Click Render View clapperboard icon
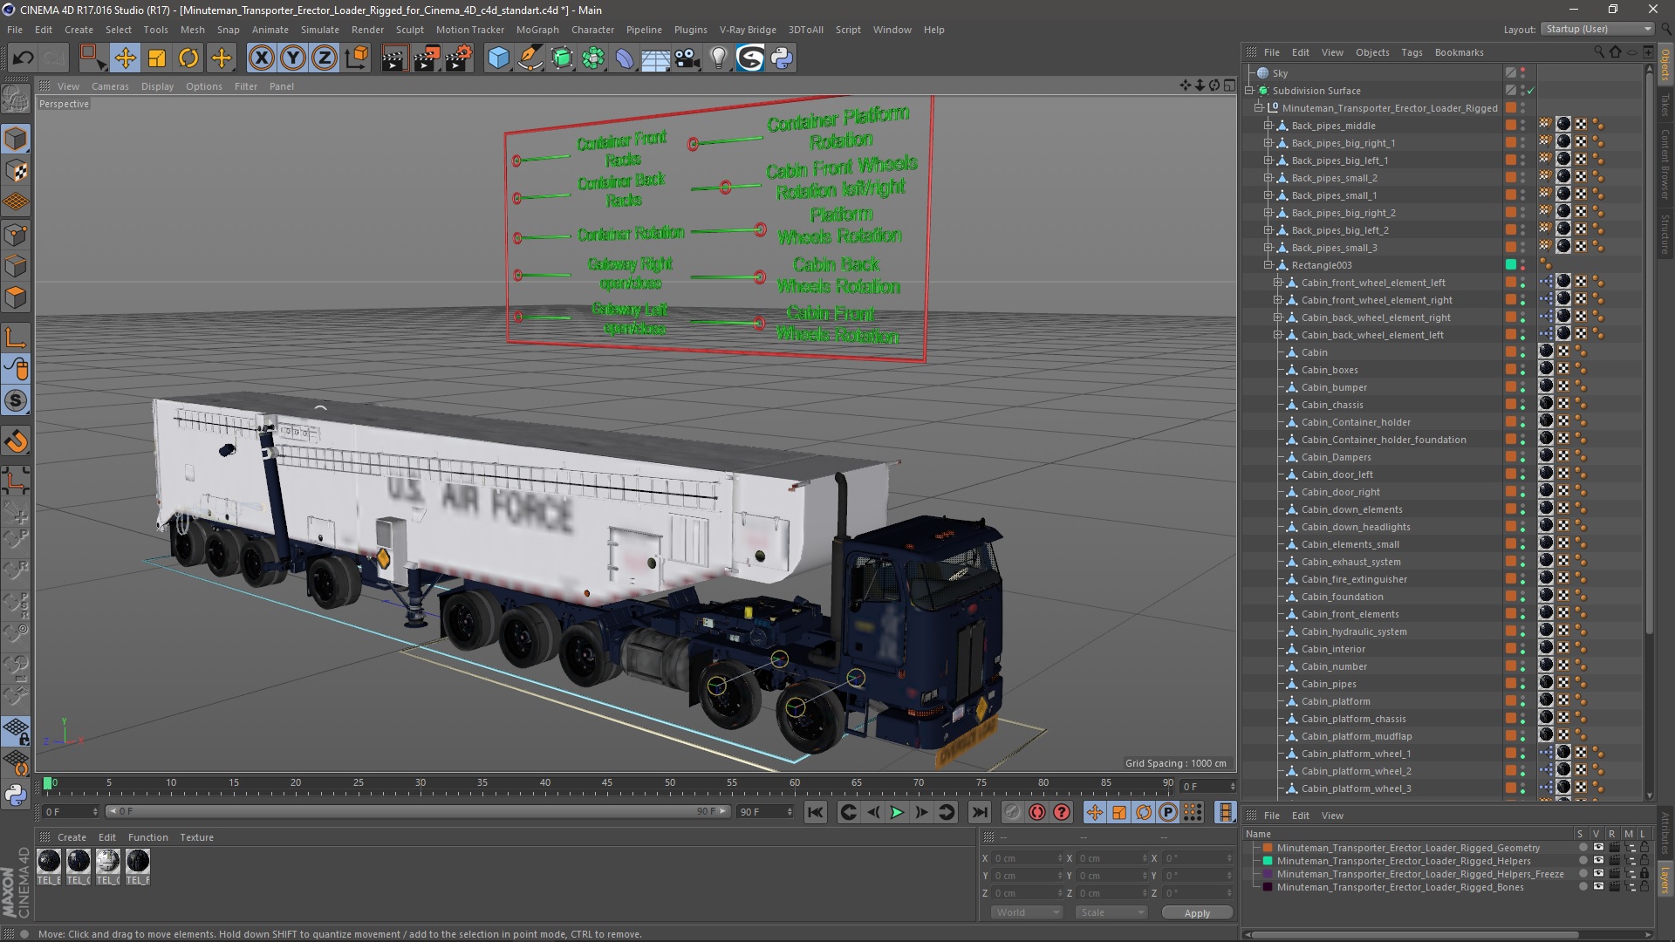 click(x=394, y=58)
